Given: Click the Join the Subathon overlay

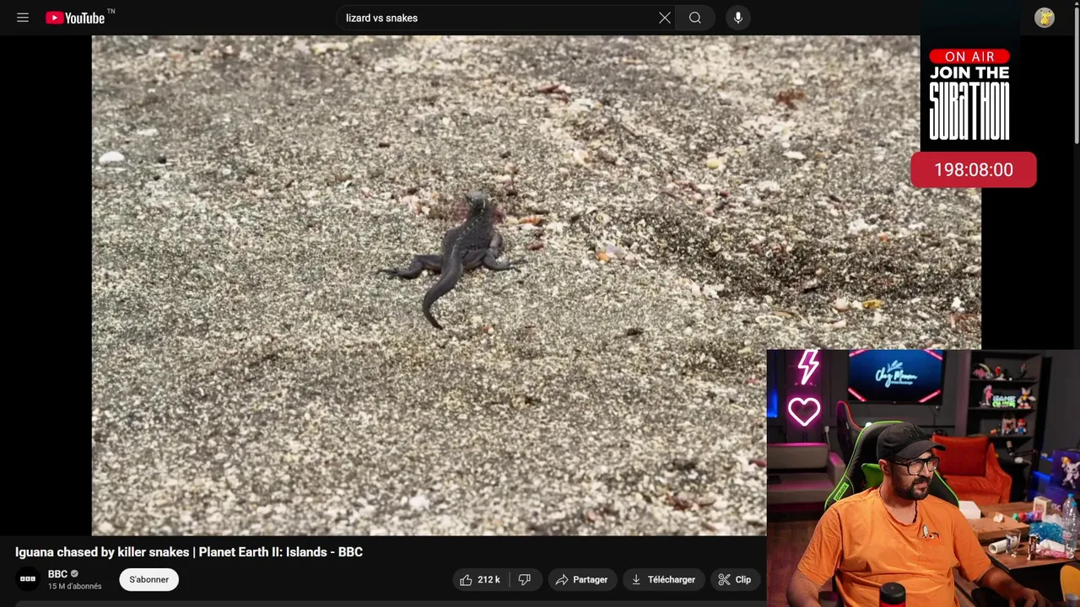Looking at the screenshot, I should 969,94.
